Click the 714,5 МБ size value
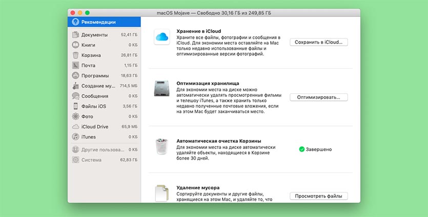The height and width of the screenshot is (217, 428). click(129, 86)
